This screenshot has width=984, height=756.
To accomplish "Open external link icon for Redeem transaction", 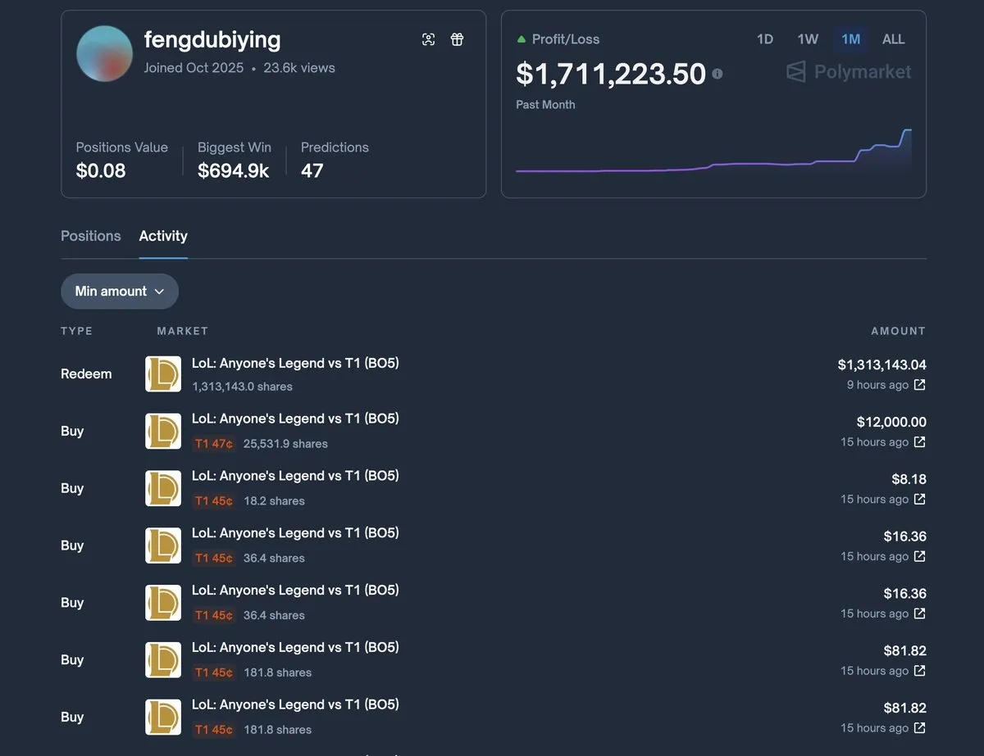I will point(919,385).
